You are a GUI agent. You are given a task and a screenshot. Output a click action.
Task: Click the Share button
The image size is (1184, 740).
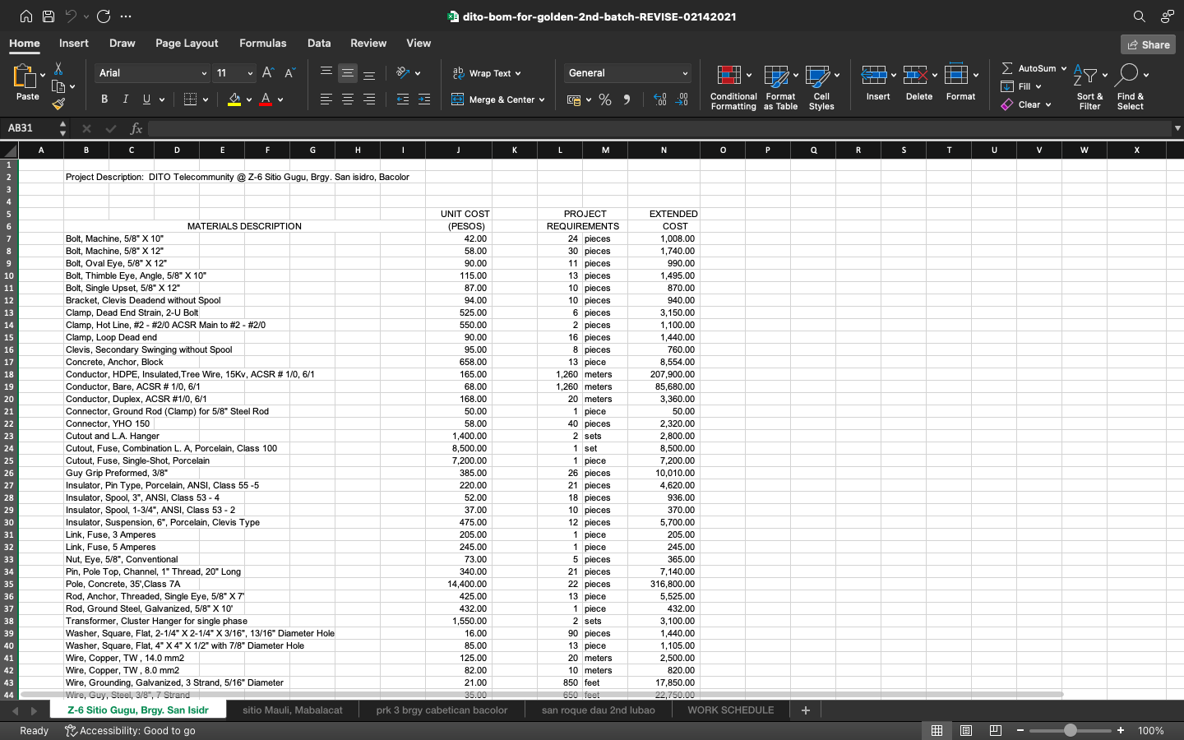1148,44
